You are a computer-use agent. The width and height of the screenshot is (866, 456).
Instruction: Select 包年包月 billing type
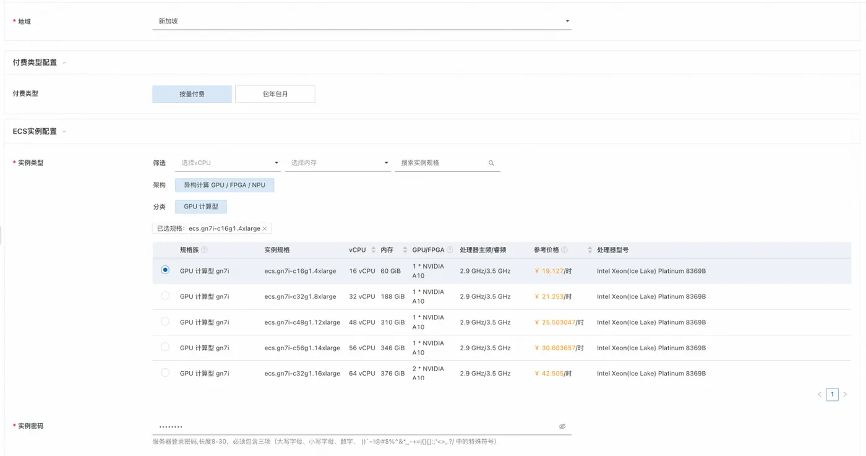click(275, 94)
